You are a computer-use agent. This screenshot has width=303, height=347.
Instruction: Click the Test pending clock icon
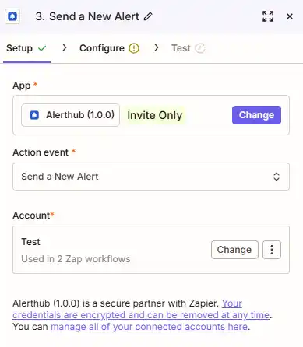tap(200, 48)
